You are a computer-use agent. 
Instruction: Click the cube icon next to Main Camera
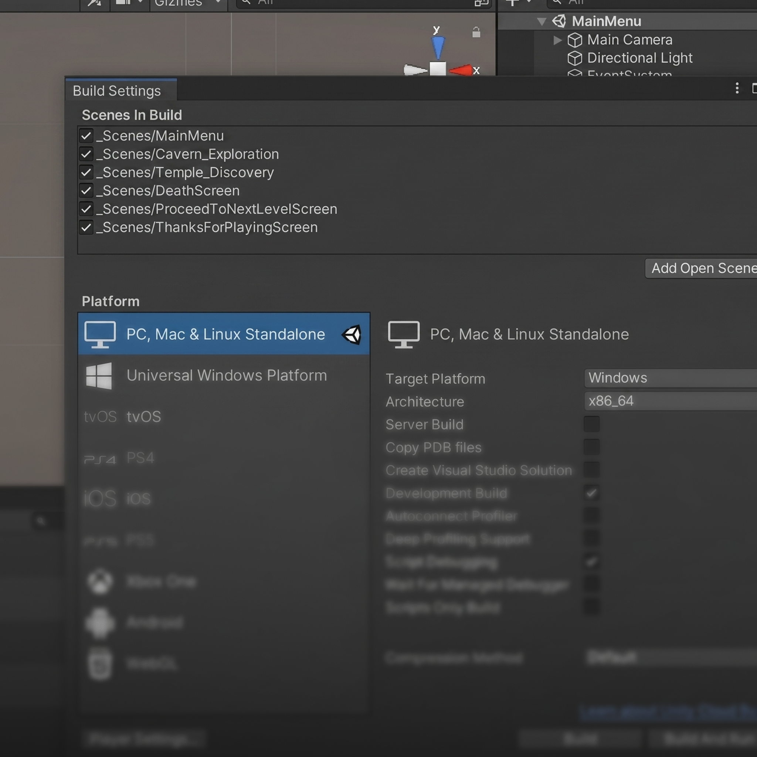[575, 40]
